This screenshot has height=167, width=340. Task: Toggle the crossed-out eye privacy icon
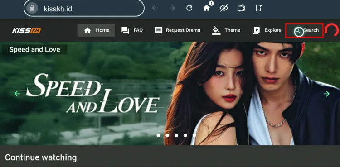point(224,8)
